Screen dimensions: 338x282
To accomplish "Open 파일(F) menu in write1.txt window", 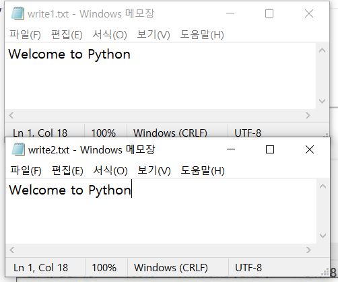I will coord(25,34).
